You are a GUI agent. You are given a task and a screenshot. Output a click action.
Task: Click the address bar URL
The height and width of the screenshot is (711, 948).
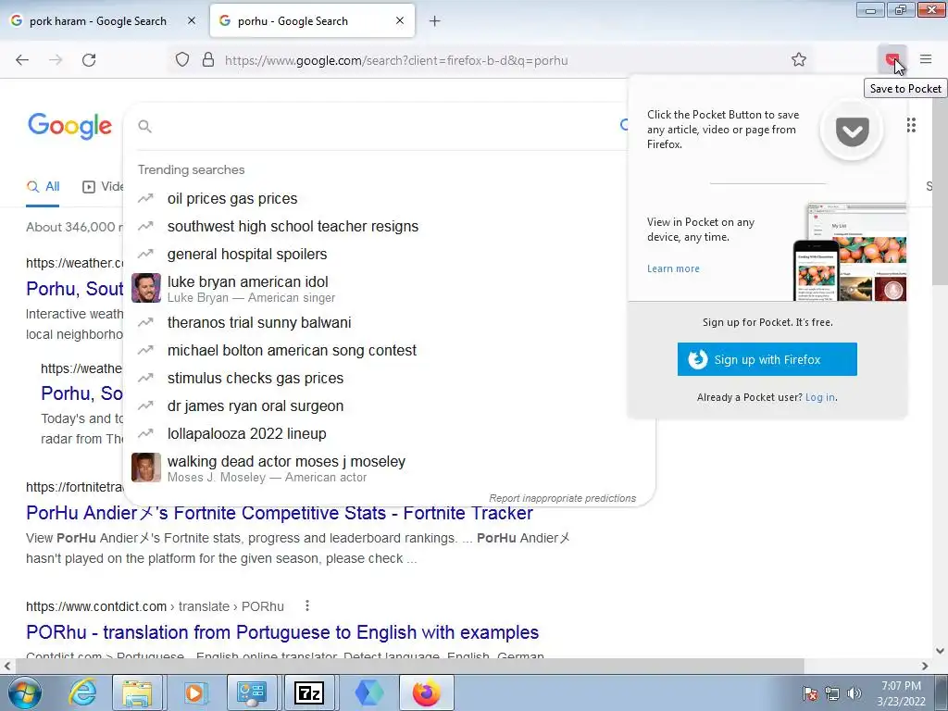click(x=396, y=60)
